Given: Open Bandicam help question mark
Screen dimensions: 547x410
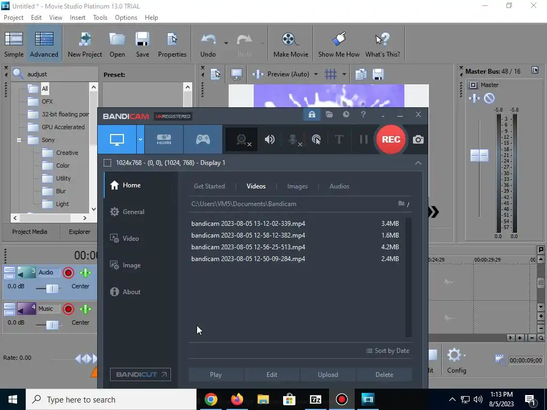Looking at the screenshot, I should pyautogui.click(x=363, y=114).
